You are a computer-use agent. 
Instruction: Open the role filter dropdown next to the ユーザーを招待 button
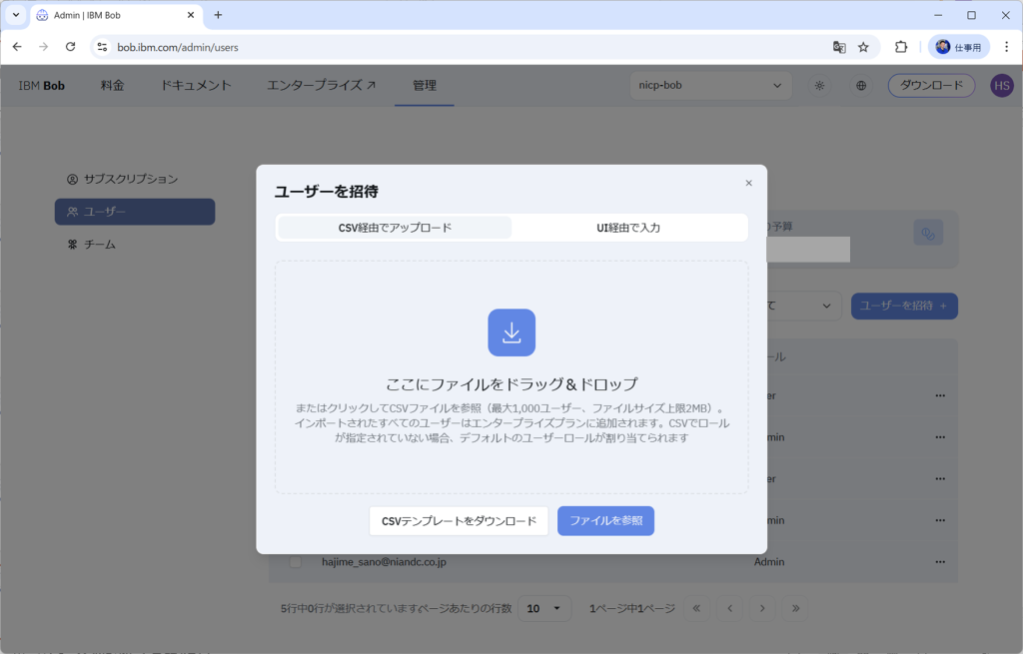click(802, 306)
